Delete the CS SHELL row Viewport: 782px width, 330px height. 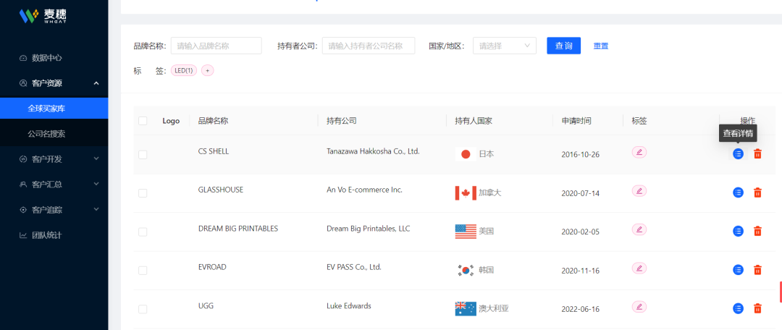click(757, 154)
